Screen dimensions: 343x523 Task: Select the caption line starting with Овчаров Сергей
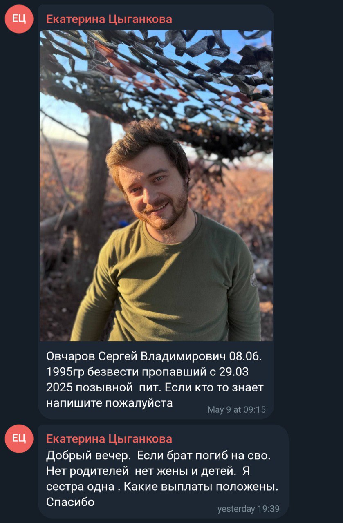point(154,356)
